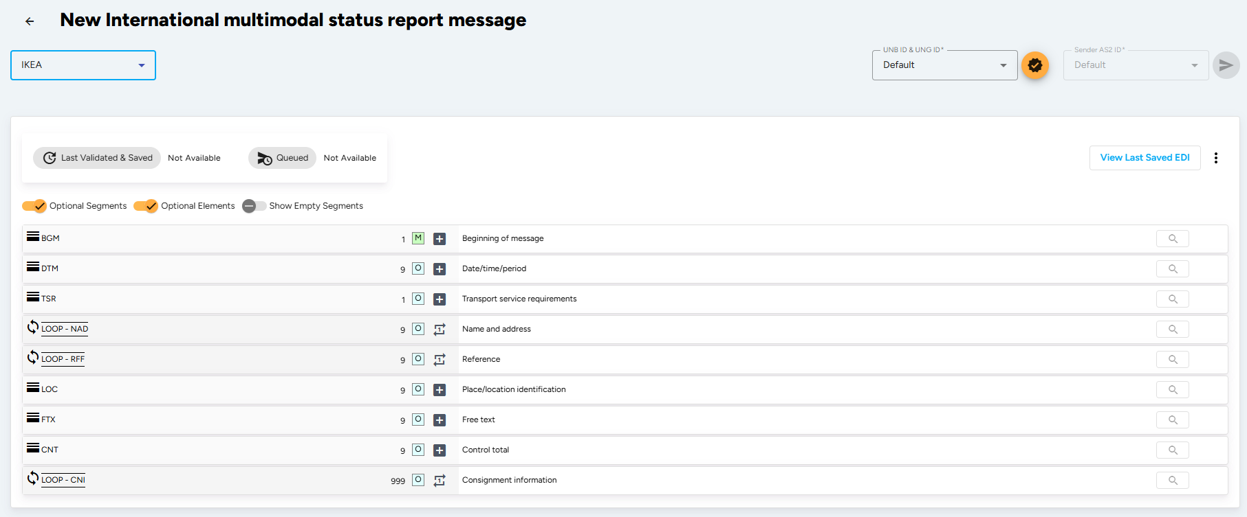Image resolution: width=1247 pixels, height=517 pixels.
Task: Click the orange validate badge button
Action: [1034, 65]
